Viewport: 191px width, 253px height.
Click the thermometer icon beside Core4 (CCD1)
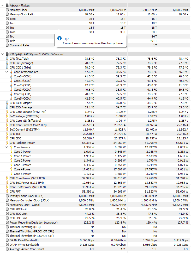pyautogui.click(x=11, y=94)
